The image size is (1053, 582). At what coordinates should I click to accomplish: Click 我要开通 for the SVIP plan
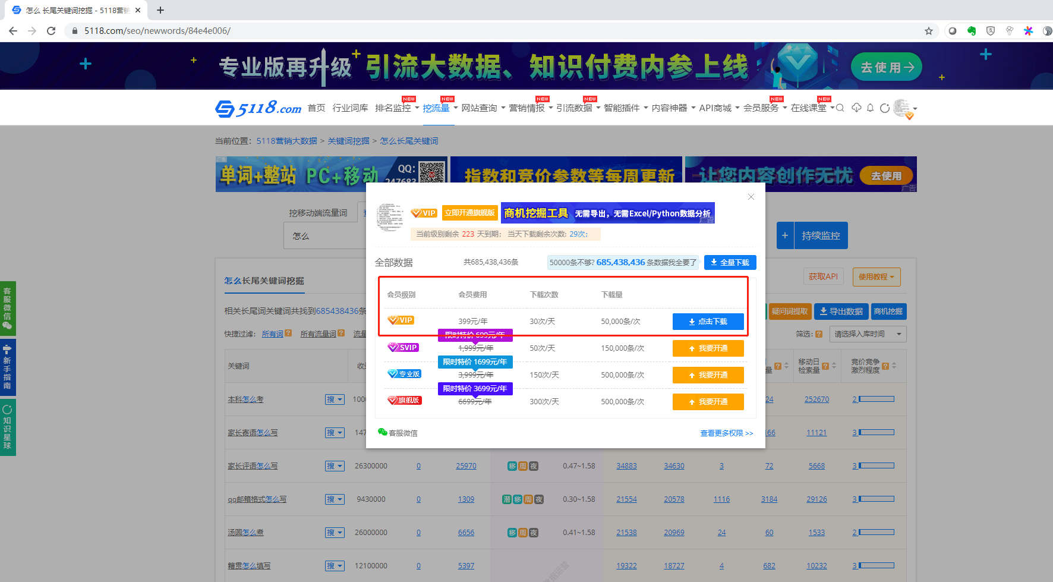(708, 348)
